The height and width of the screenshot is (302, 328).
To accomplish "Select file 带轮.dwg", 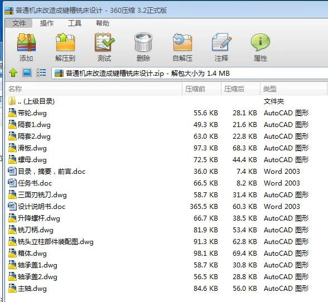I will (x=166, y=113).
